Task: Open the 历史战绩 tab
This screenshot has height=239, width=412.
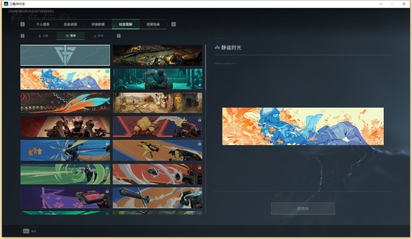Action: pos(70,24)
